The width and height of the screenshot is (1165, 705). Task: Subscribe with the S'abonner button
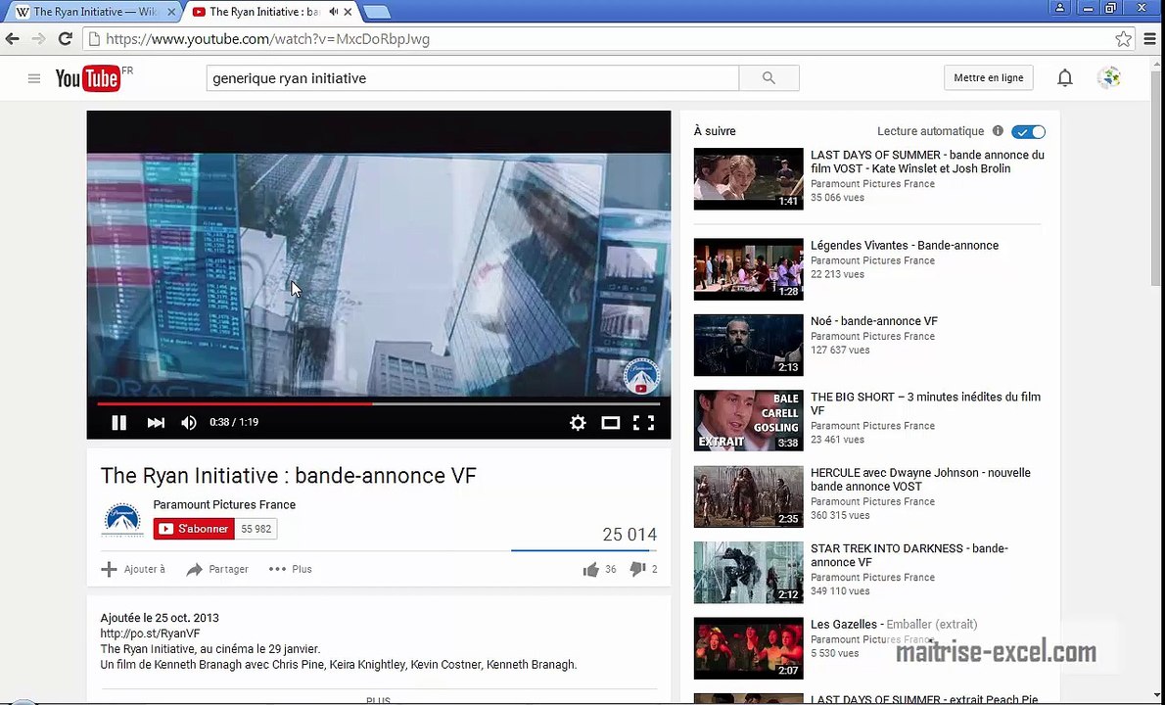(194, 529)
